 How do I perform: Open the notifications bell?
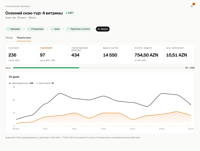pyautogui.click(x=192, y=6)
